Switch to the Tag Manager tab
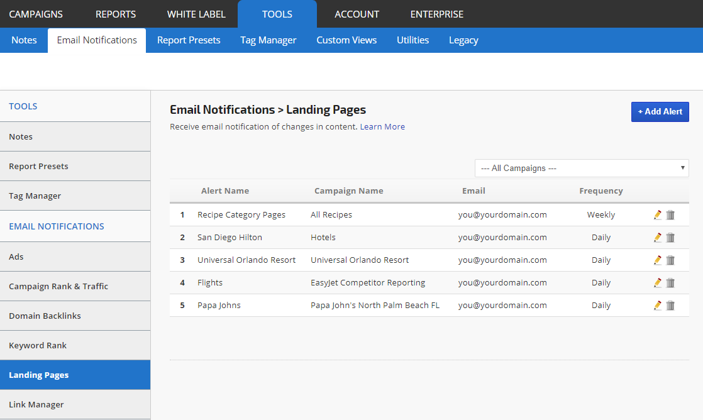Viewport: 703px width, 420px height. (x=268, y=40)
